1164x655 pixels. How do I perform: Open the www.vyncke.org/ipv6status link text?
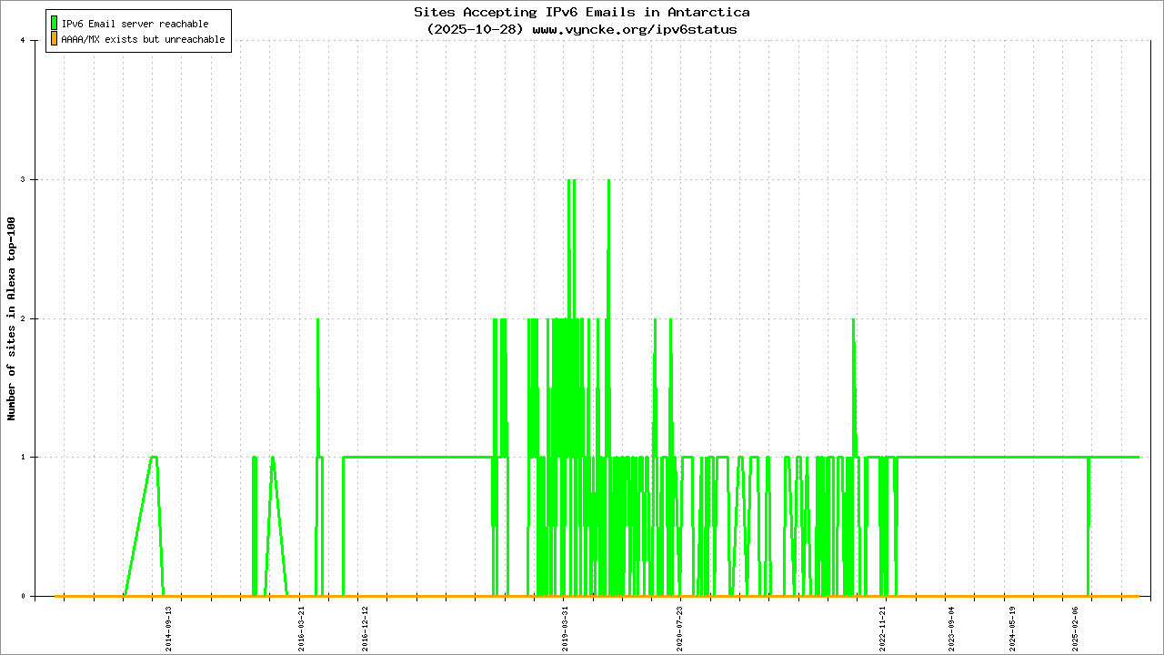click(634, 29)
